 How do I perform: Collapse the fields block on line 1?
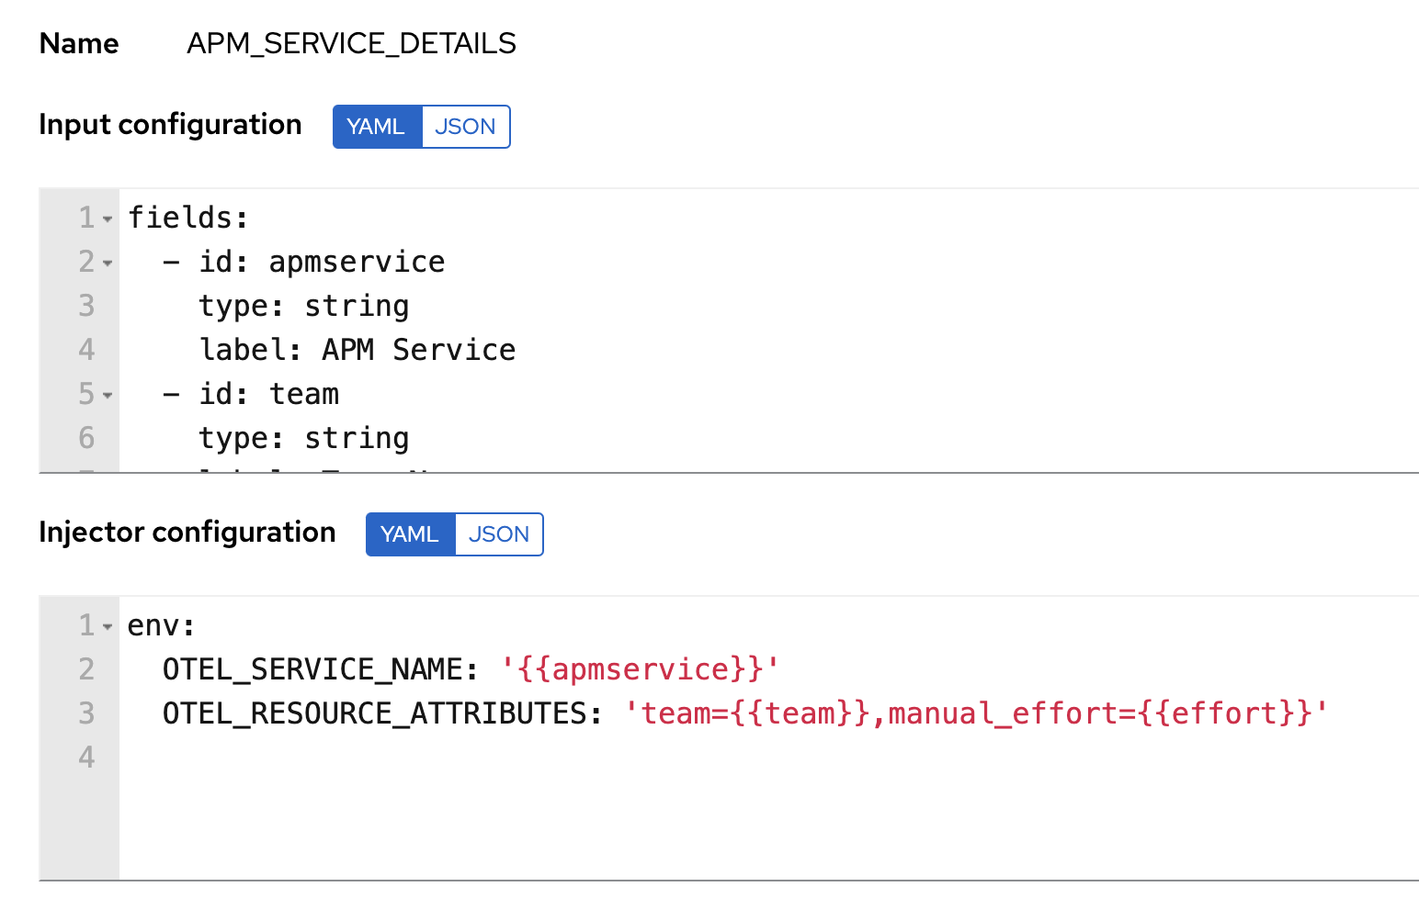click(108, 219)
